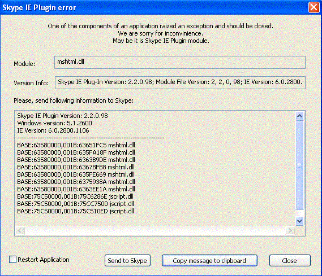
Task: Click the horizontal scrollbar right arrow
Action: pyautogui.click(x=290, y=231)
